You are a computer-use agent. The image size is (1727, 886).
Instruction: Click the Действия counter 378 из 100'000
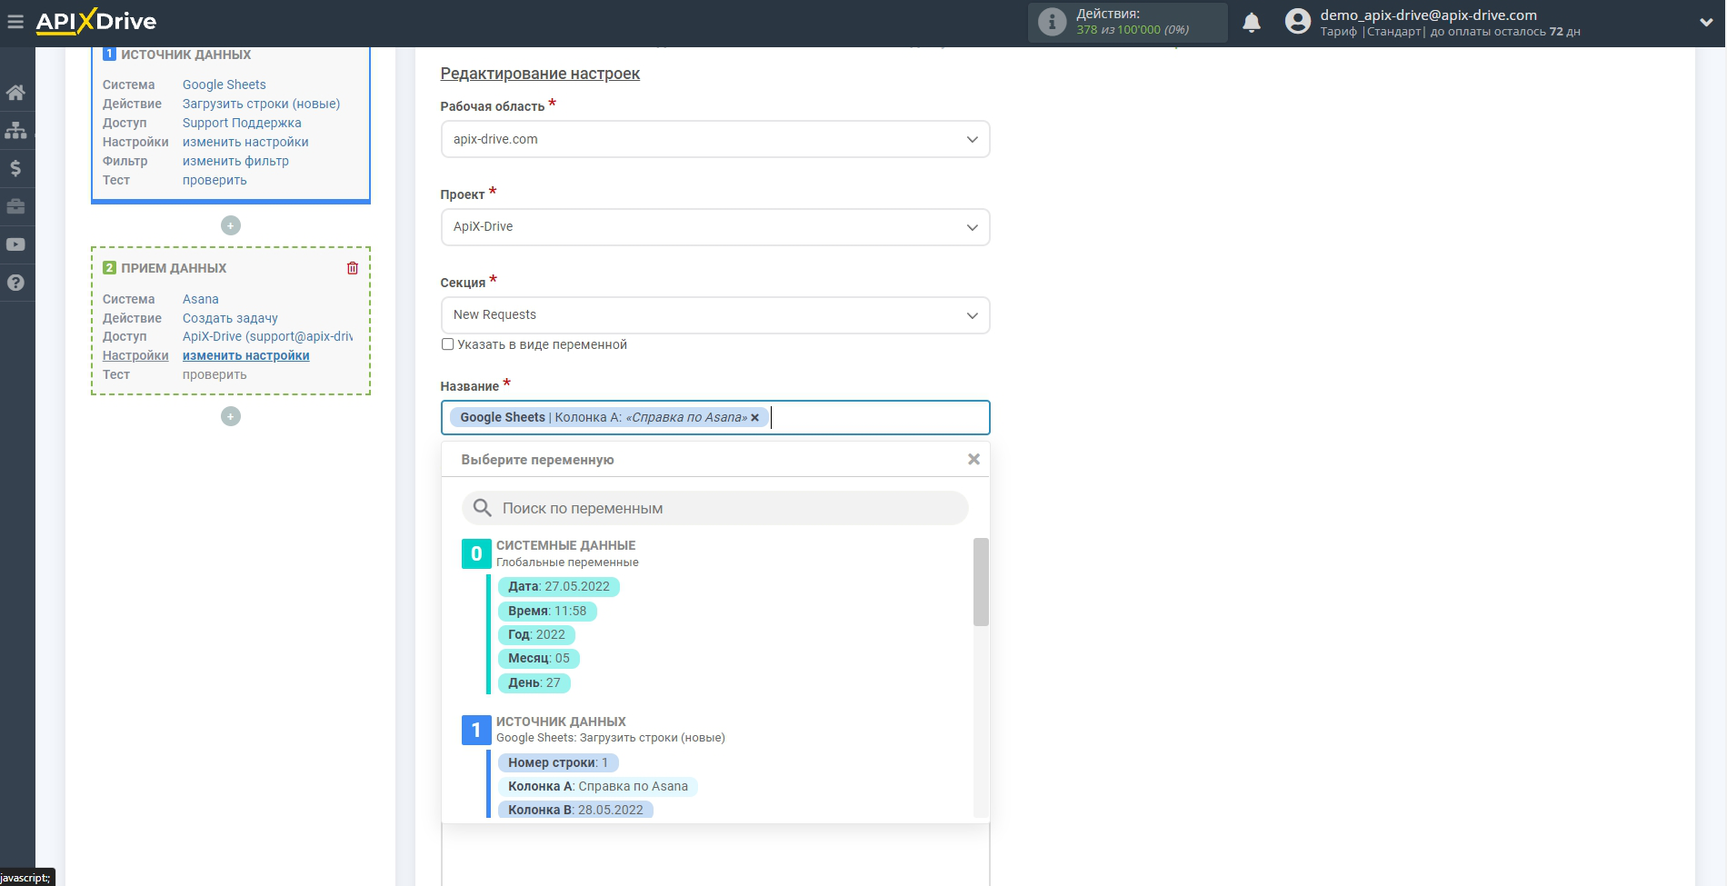click(1133, 30)
